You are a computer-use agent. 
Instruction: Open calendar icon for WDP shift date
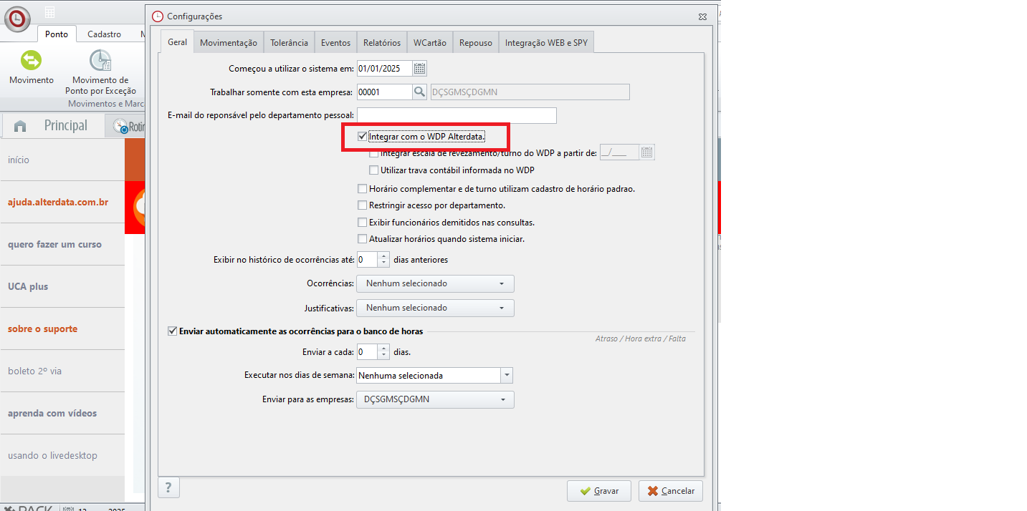(x=647, y=152)
